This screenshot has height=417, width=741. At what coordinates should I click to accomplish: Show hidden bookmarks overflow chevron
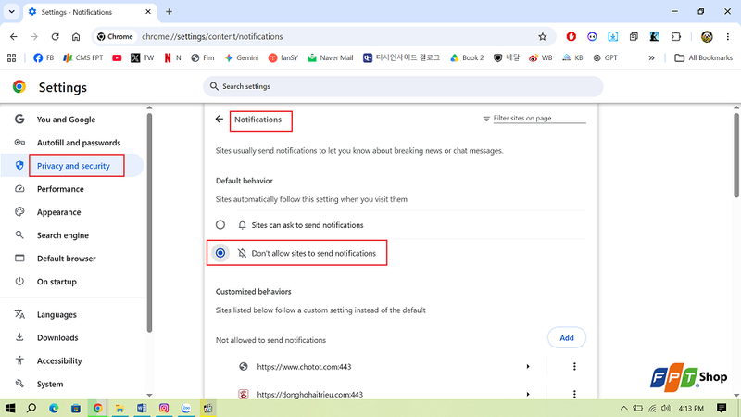(652, 57)
